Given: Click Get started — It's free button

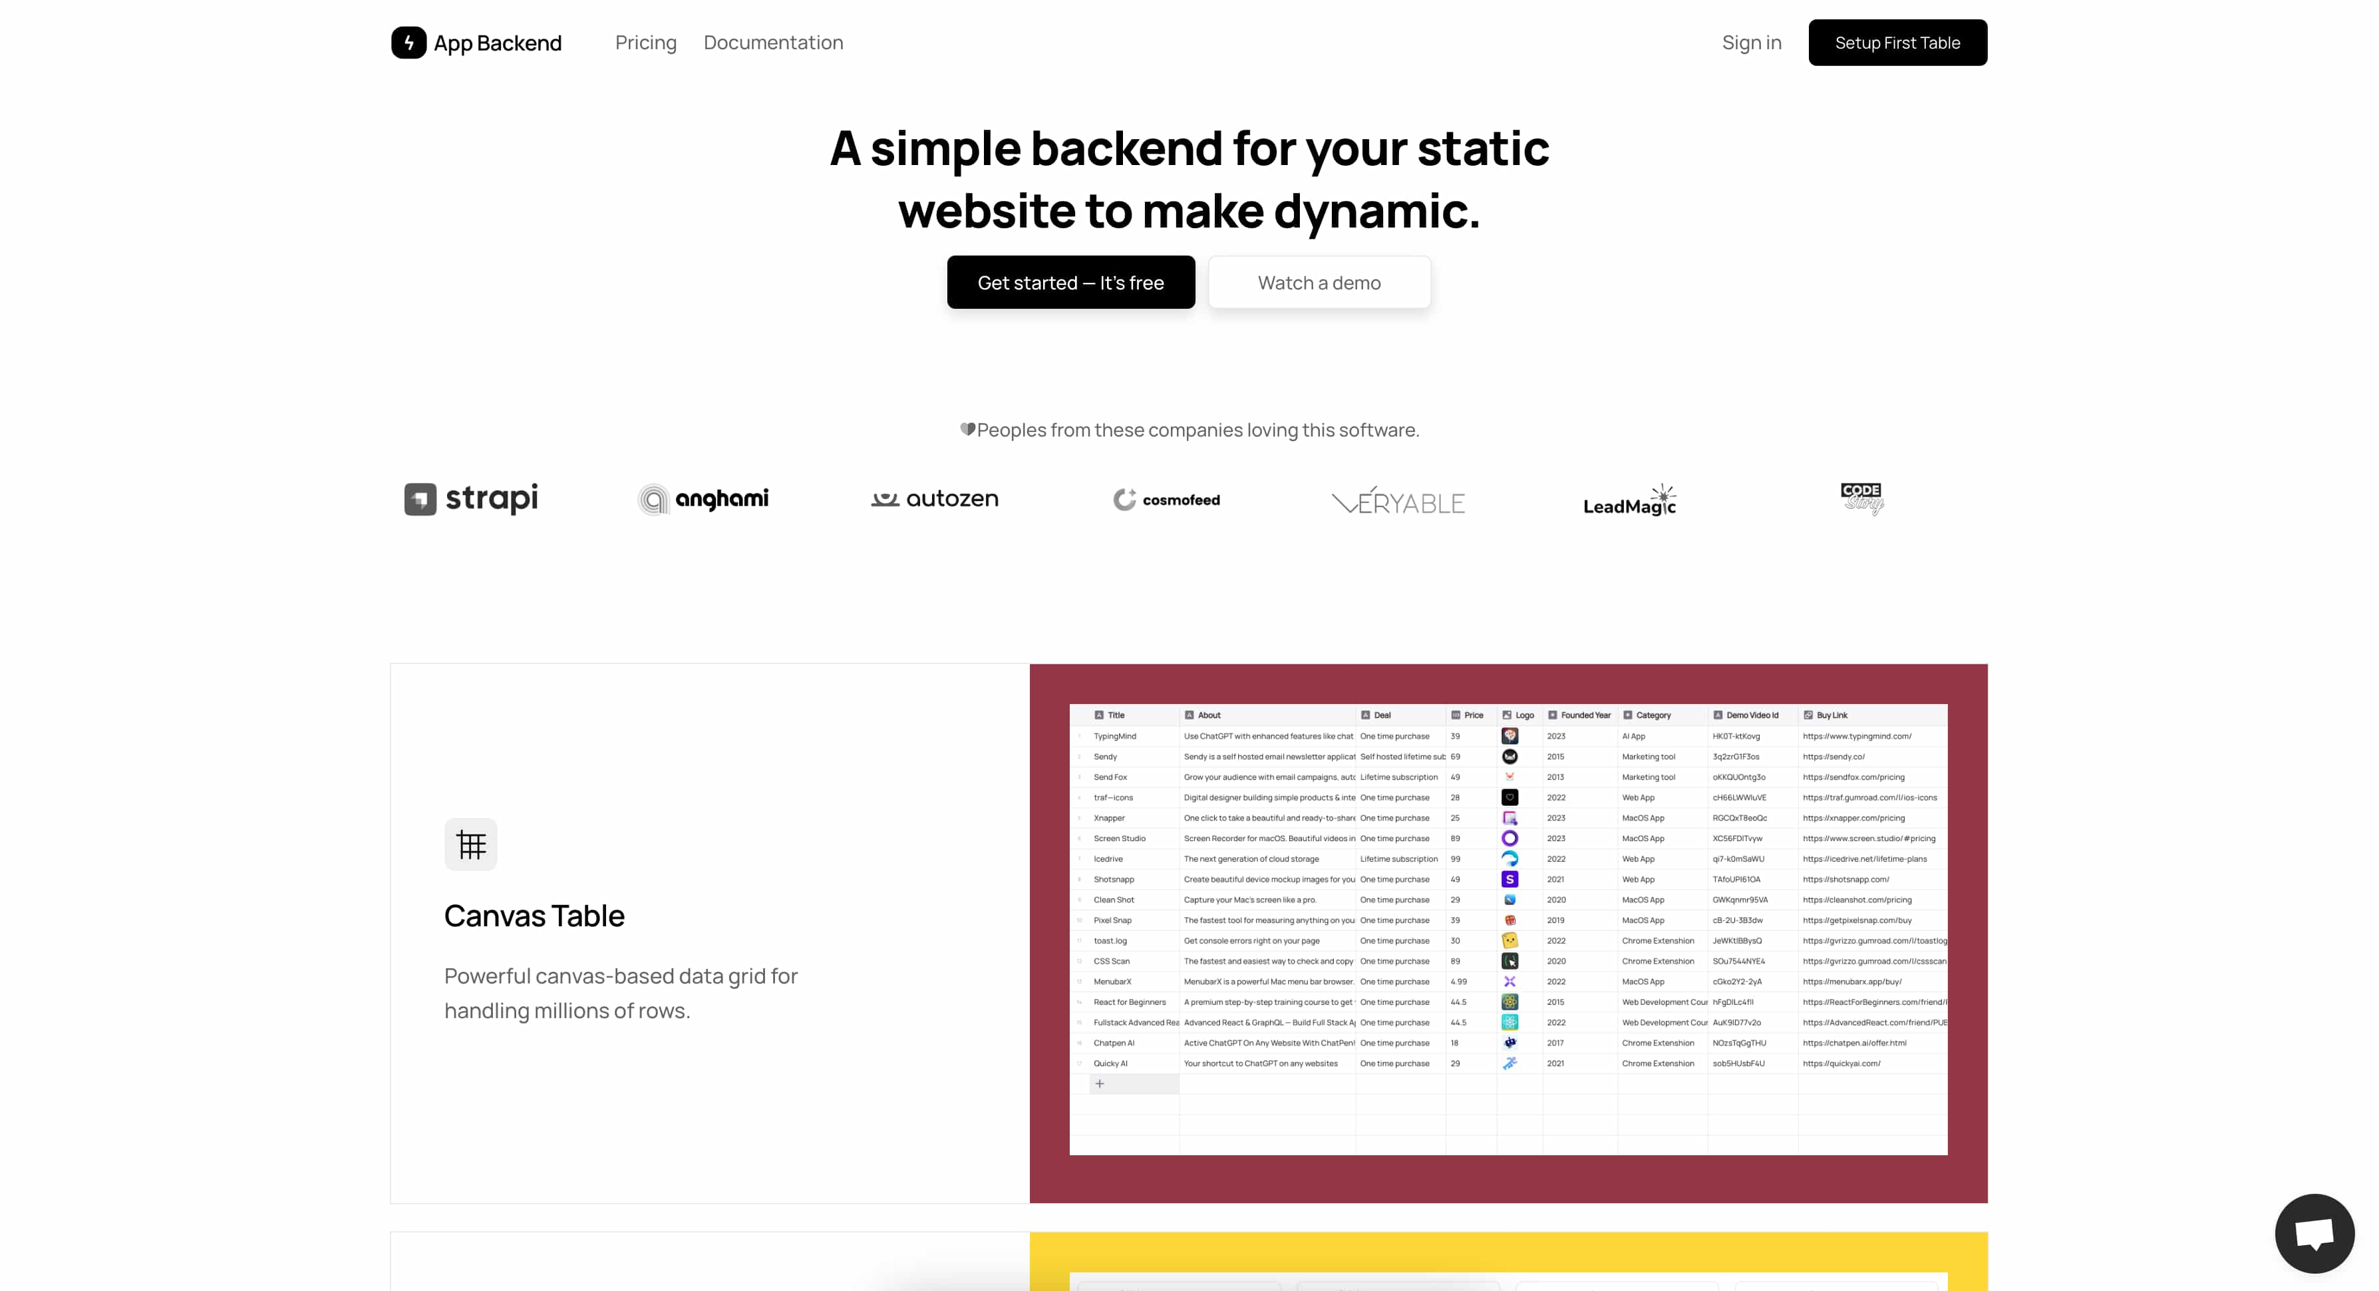Looking at the screenshot, I should [1071, 281].
